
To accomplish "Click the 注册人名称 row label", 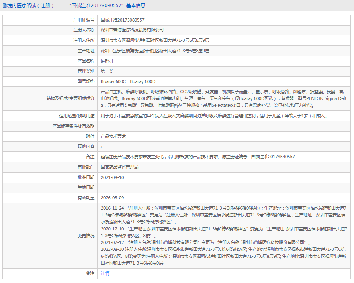I will coord(84,30).
